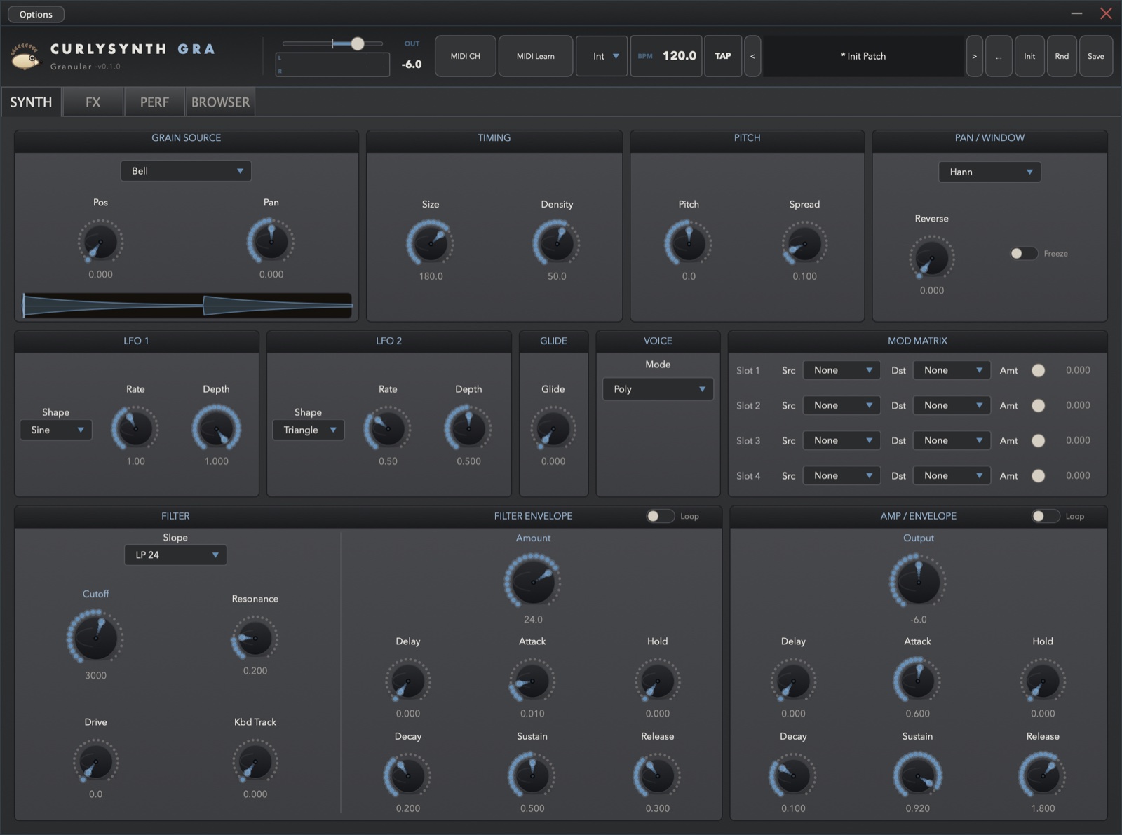Switch to the SYNTH tab
1122x835 pixels.
31,102
